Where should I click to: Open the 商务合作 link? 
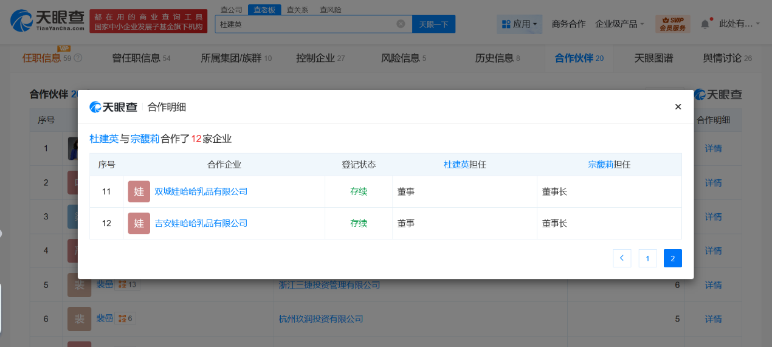coord(568,24)
